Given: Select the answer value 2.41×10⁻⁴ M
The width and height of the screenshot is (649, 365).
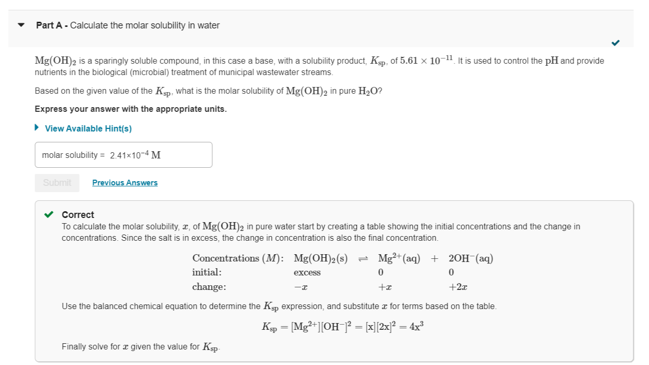Looking at the screenshot, I should 136,154.
